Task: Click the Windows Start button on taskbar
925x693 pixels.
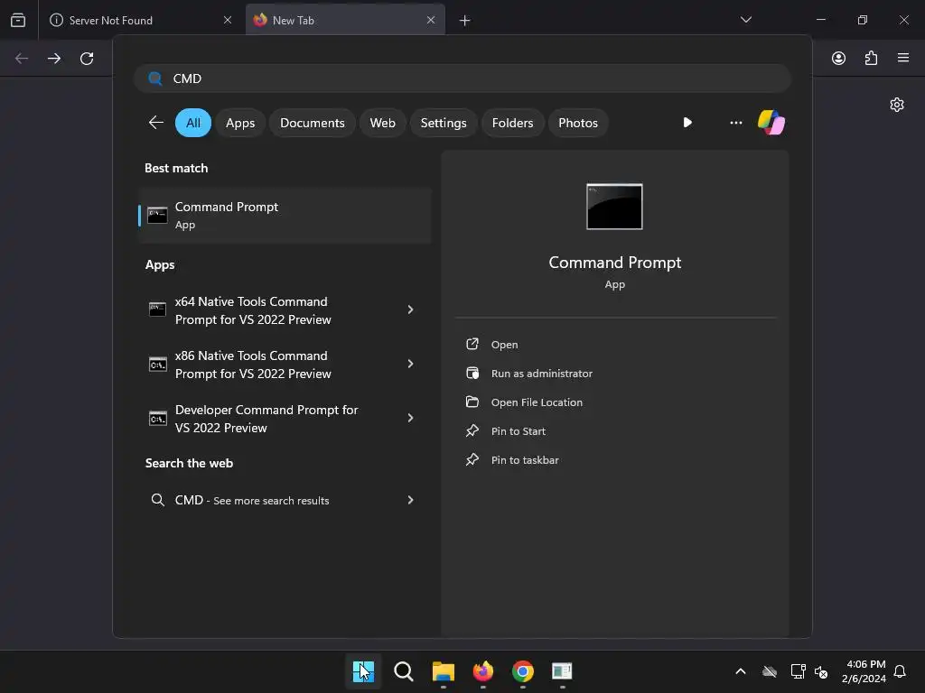Action: (363, 671)
